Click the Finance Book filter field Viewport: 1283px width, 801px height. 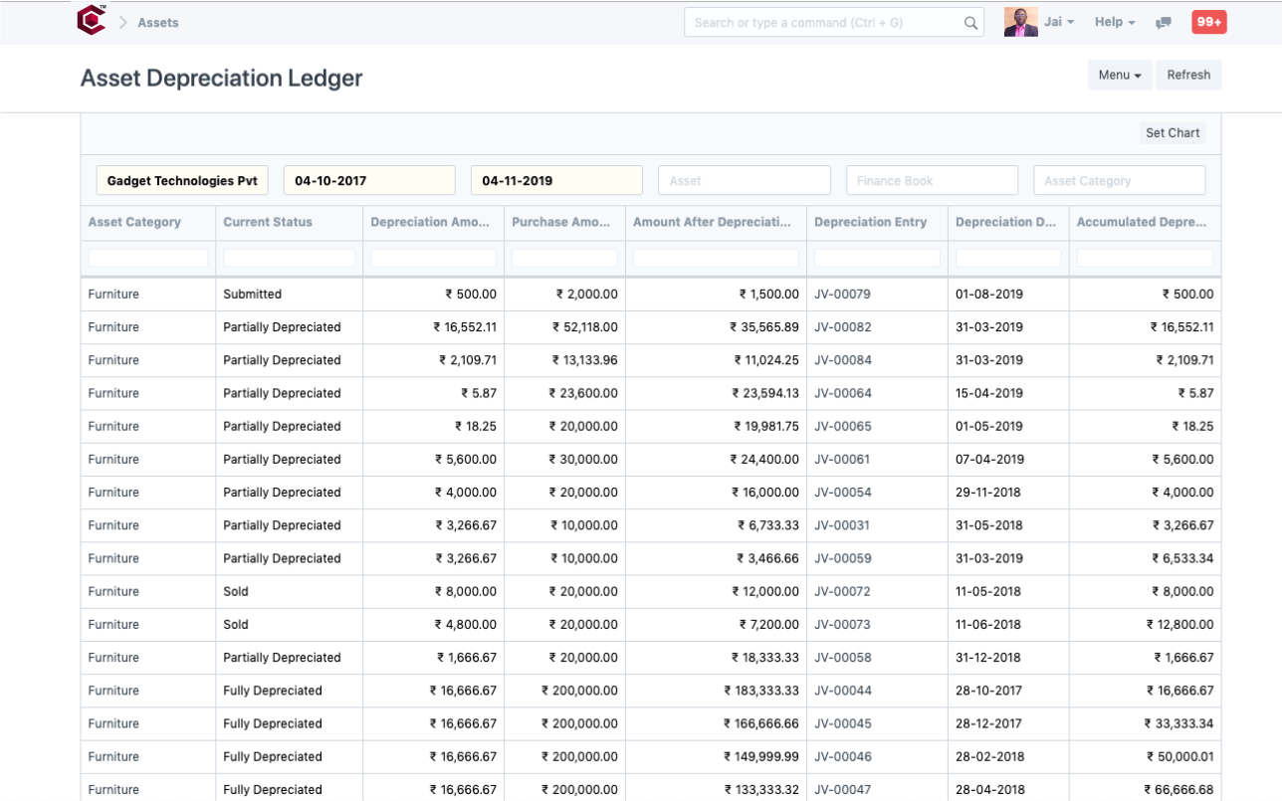point(932,180)
